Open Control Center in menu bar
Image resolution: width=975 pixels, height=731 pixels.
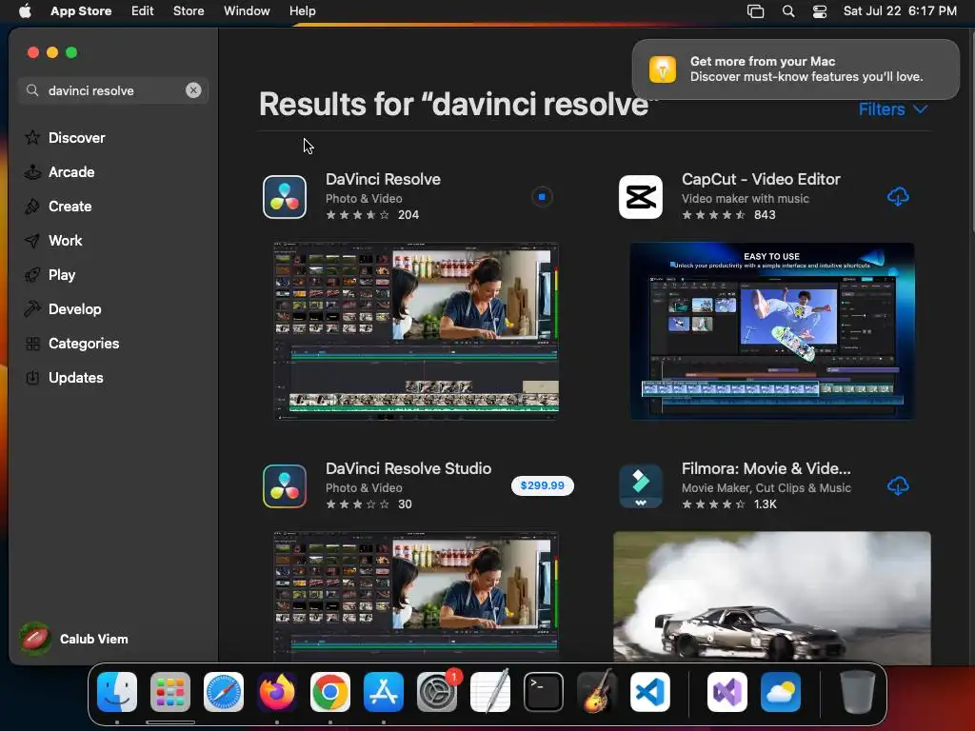[x=820, y=11]
